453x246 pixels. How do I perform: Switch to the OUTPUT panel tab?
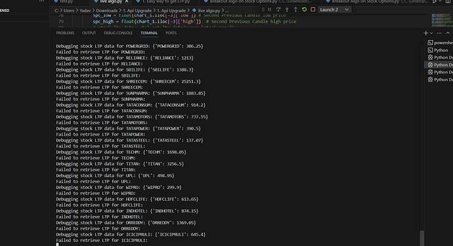89,33
